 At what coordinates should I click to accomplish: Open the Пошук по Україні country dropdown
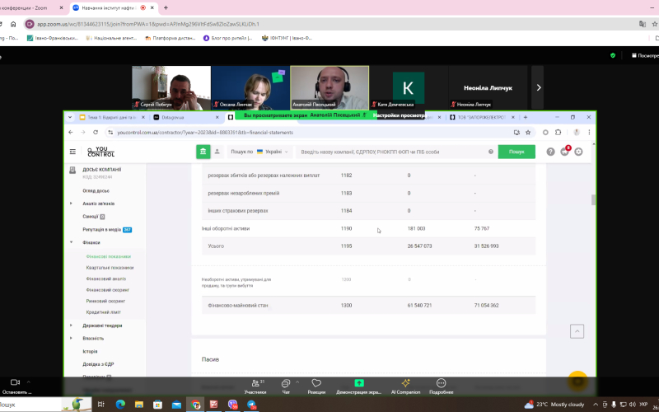coord(259,152)
